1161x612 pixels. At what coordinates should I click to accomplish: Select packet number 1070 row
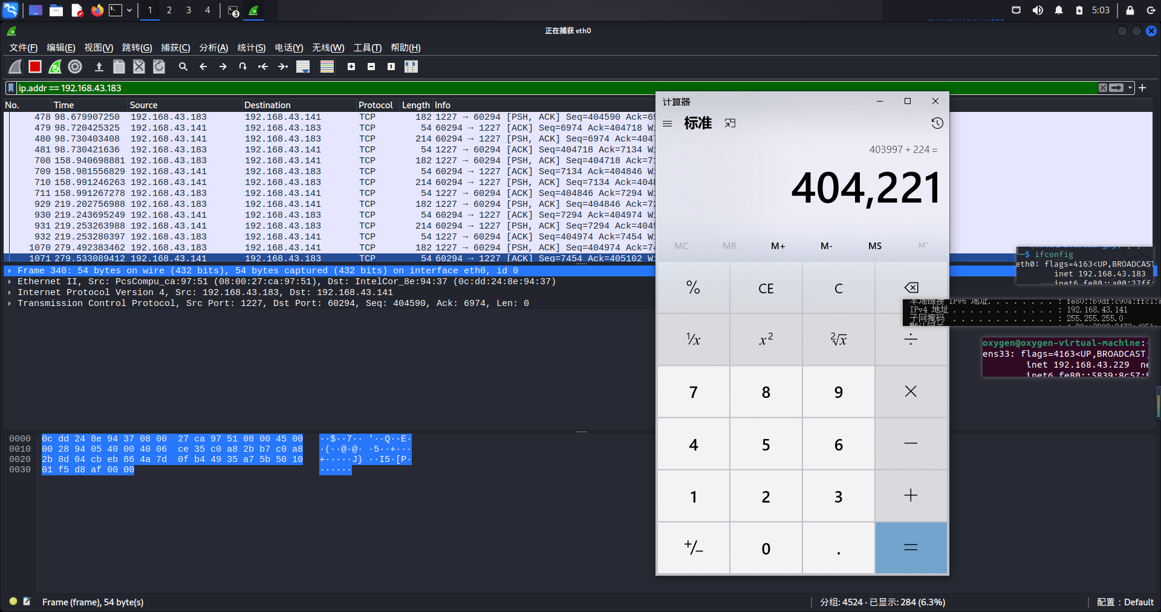point(330,248)
